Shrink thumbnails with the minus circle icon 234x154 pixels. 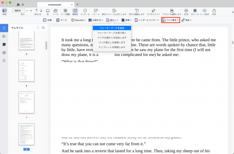click(x=38, y=28)
